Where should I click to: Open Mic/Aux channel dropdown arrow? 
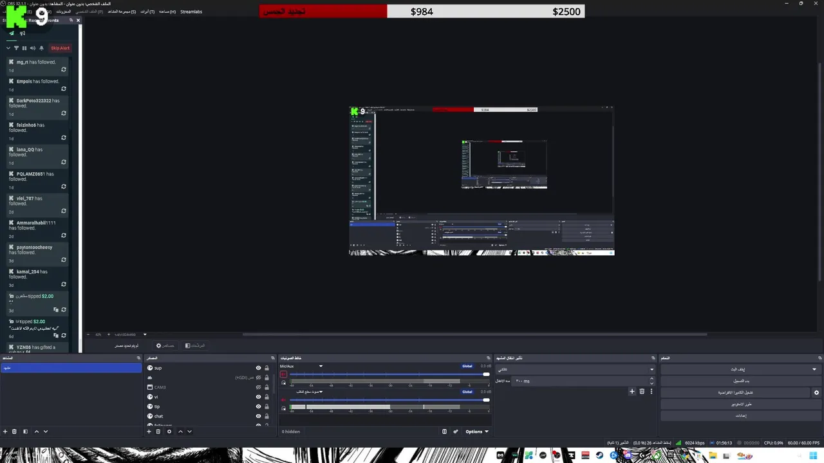321,367
